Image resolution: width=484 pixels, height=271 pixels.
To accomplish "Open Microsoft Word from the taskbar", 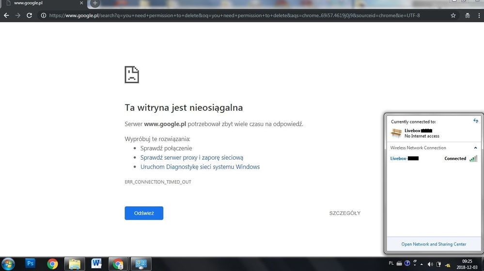I will (x=96, y=264).
